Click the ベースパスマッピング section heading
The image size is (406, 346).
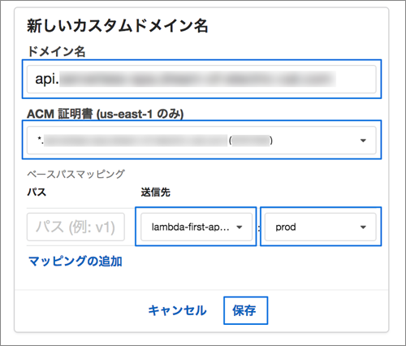point(76,174)
